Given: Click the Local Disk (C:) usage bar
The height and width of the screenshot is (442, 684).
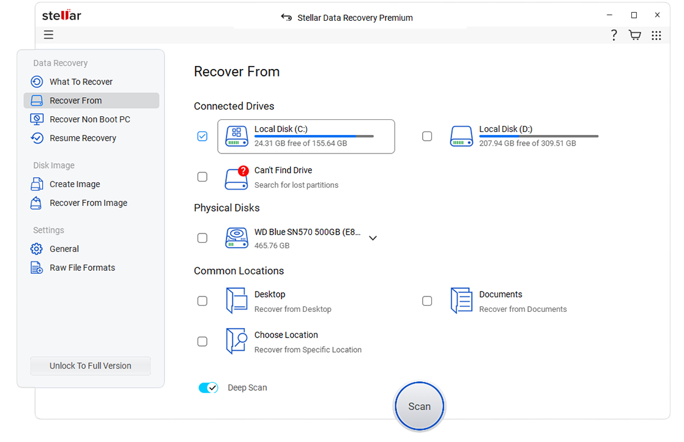Looking at the screenshot, I should 313,136.
